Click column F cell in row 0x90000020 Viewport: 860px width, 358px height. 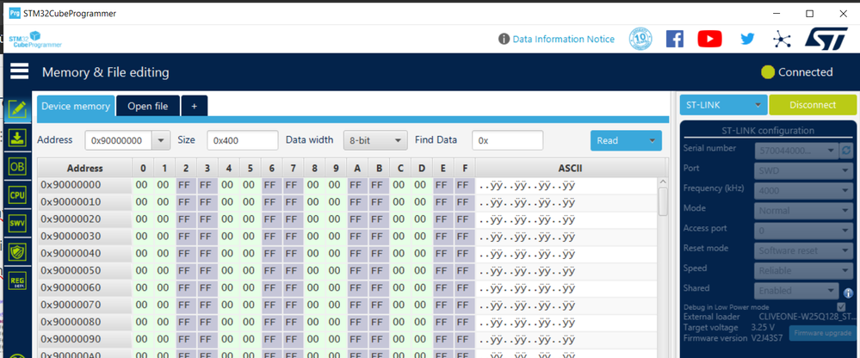[465, 219]
